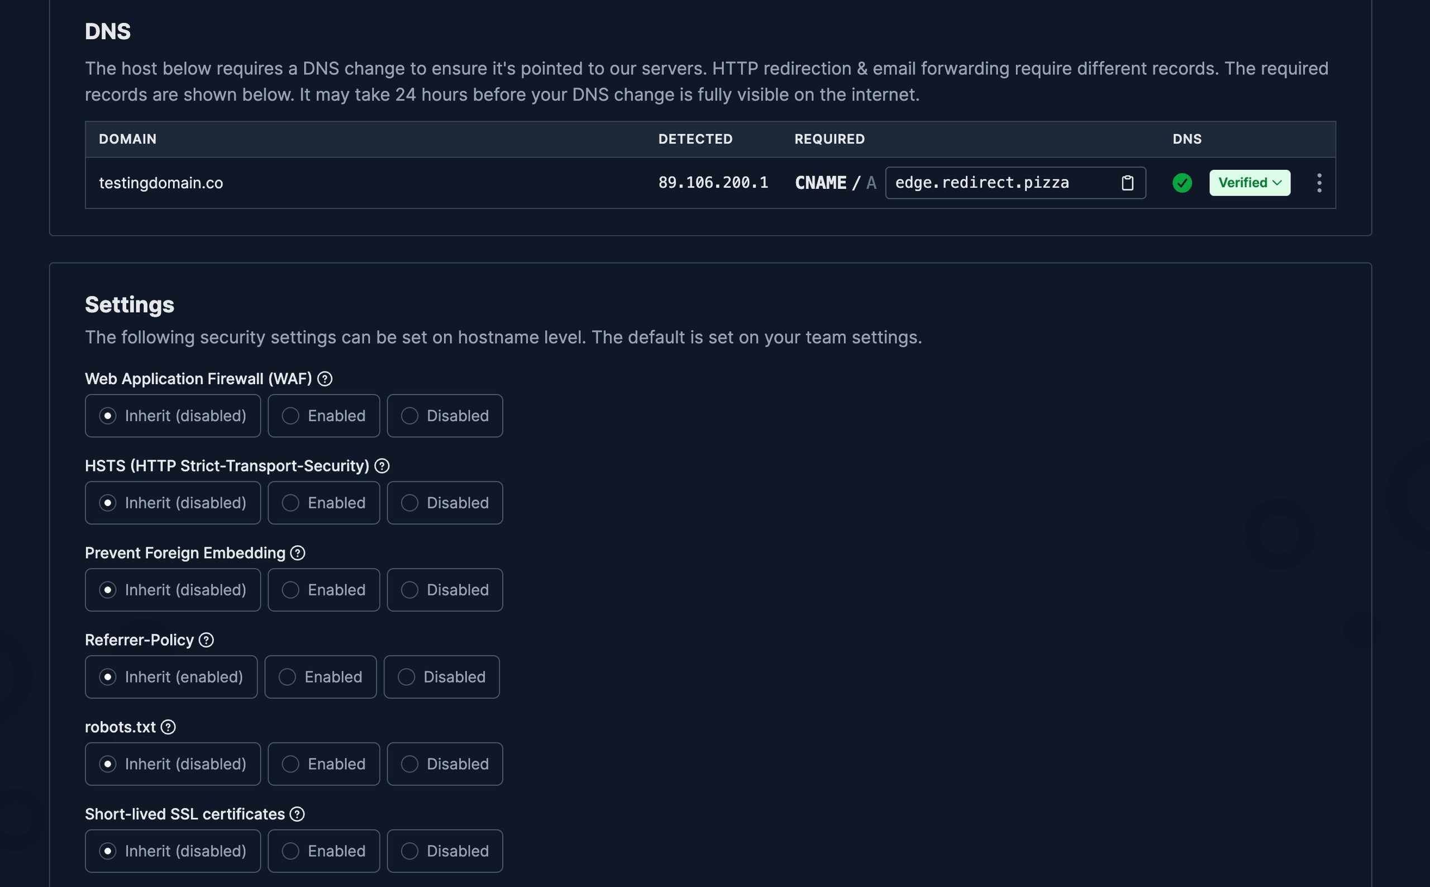Expand the Verified DNS status dropdown

(x=1250, y=183)
